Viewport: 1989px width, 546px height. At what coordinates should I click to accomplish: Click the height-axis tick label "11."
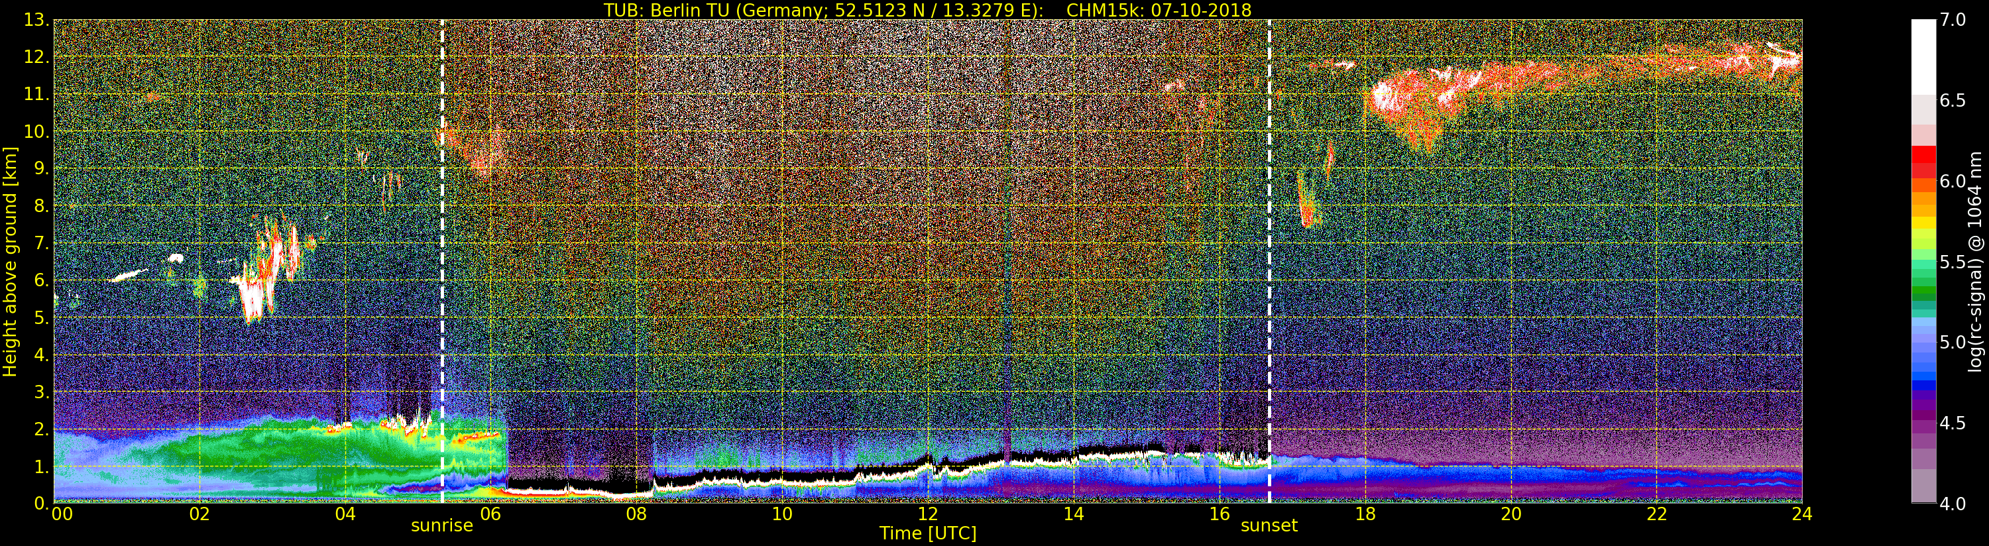coord(36,94)
